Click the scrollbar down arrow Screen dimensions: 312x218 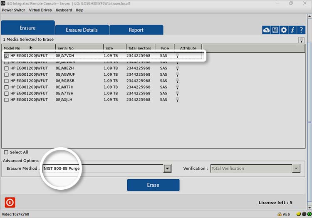(310, 208)
